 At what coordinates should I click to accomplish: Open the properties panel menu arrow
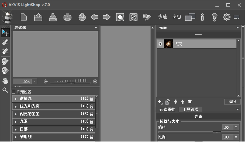coord(238,109)
